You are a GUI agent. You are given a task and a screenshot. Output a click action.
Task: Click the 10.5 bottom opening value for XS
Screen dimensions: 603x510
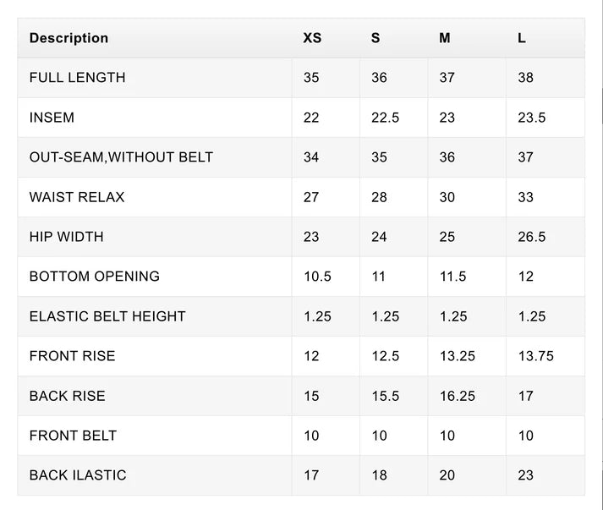317,277
